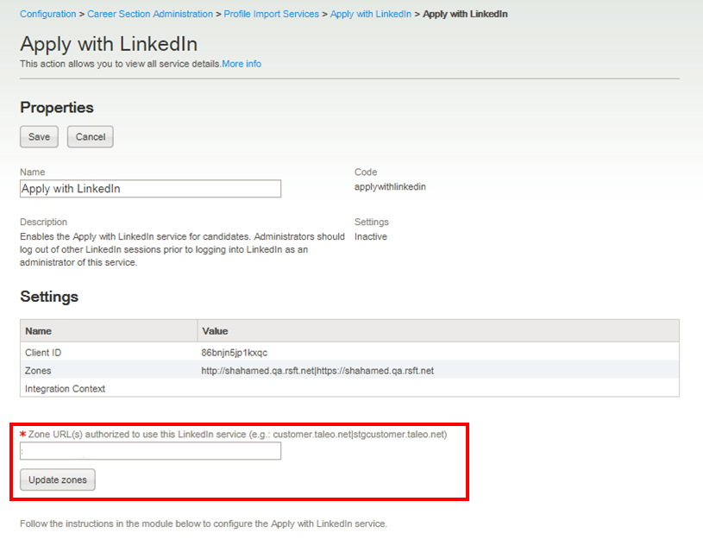Click the Update zones button
703x539 pixels.
point(58,479)
